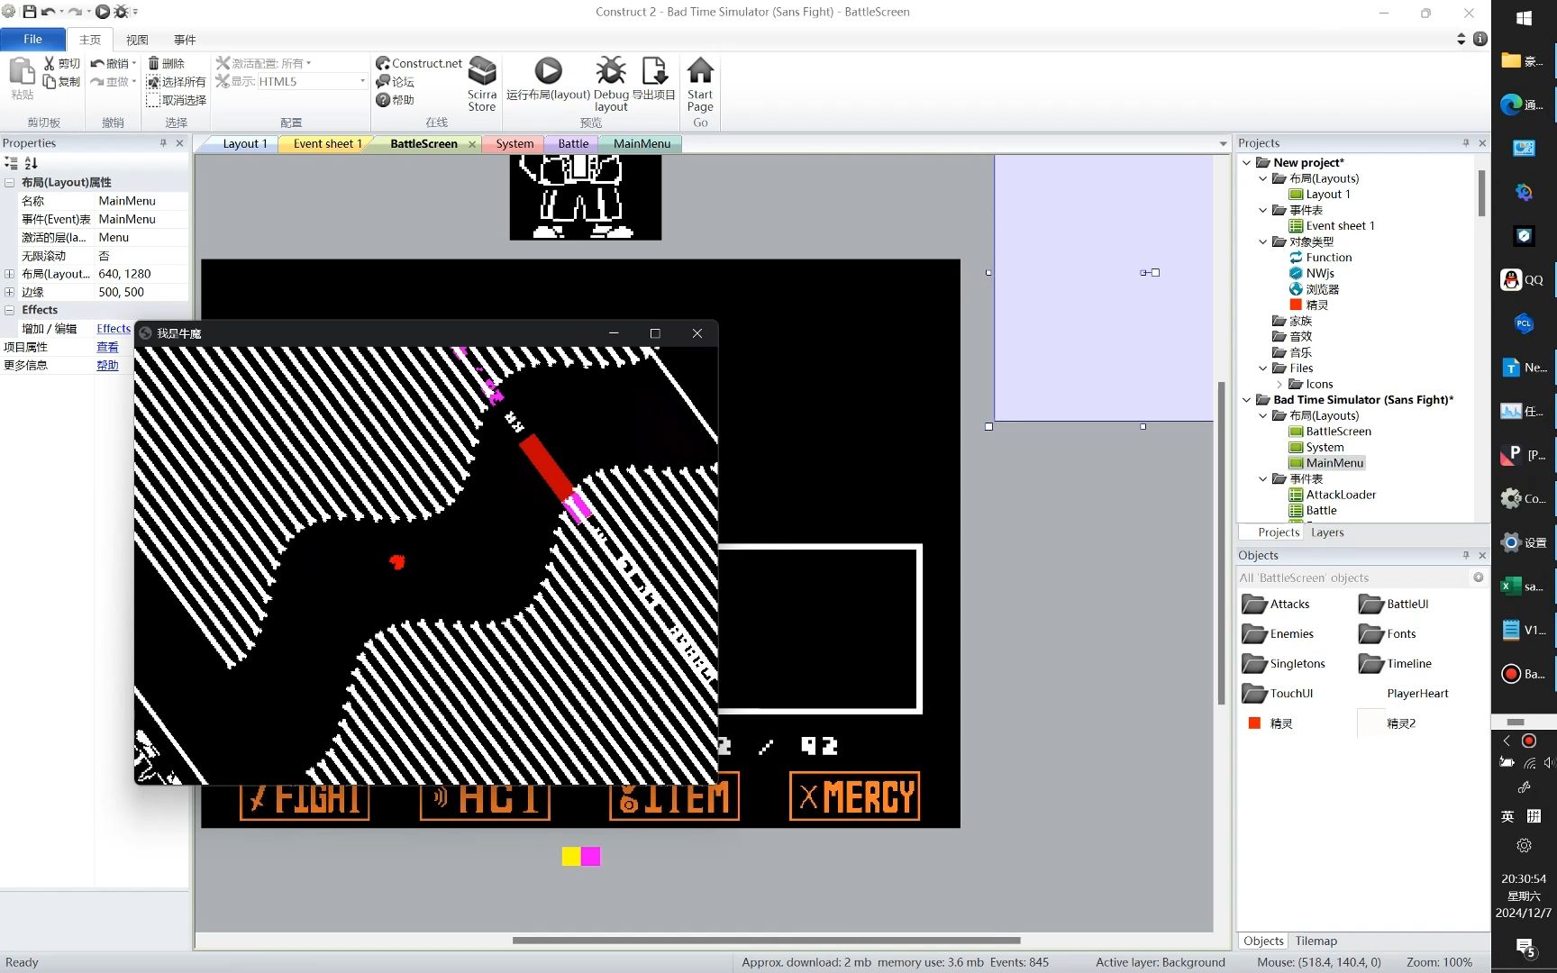Switch to the Tilemap tab
1557x973 pixels.
1316,941
